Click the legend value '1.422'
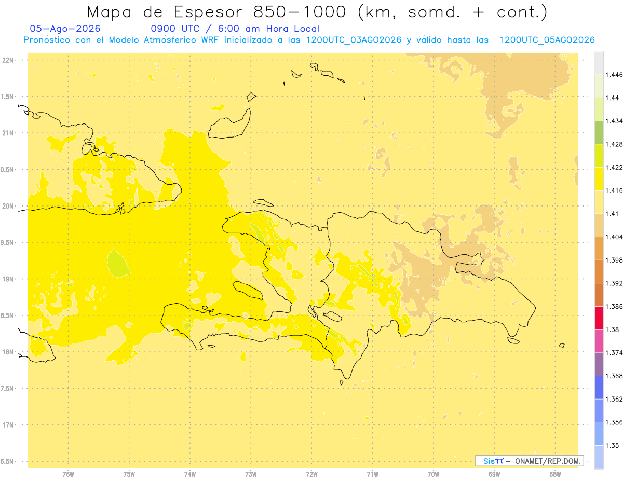Viewport: 623px width, 481px height. pos(614,168)
